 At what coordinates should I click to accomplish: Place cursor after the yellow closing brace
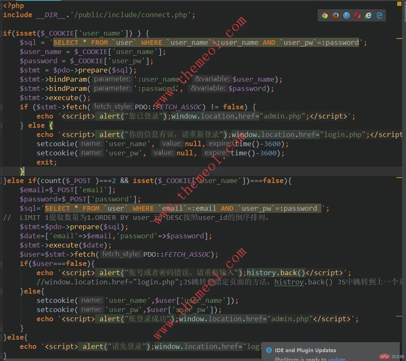pos(24,171)
